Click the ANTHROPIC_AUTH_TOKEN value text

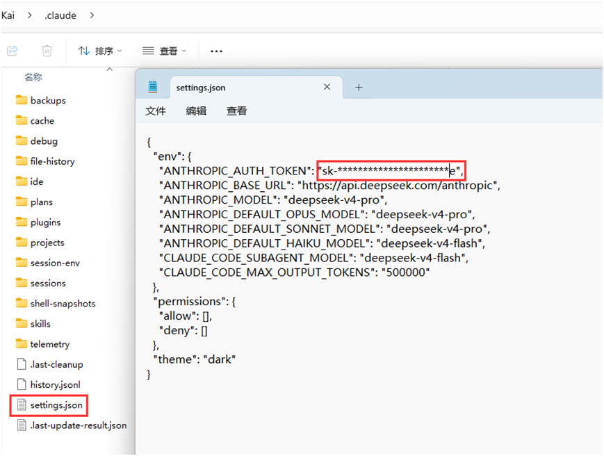pyautogui.click(x=389, y=170)
